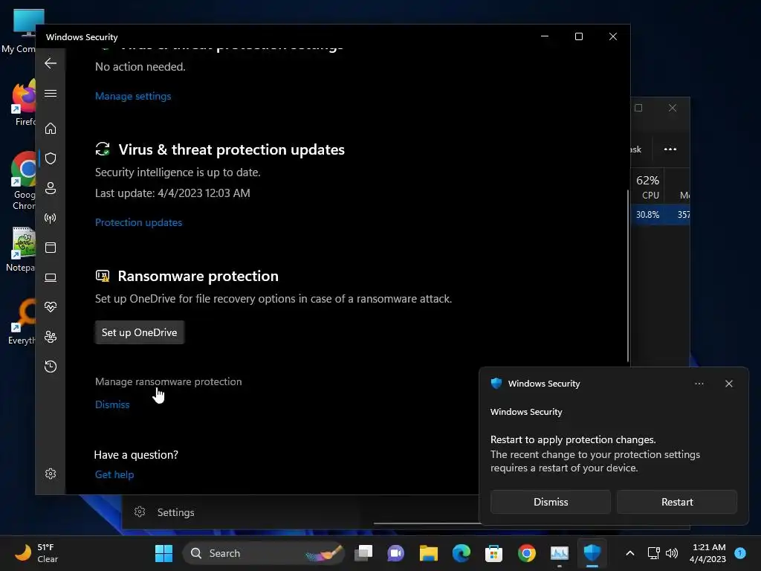Click the Virus & threat protection updates icon
The image size is (761, 571).
(x=103, y=149)
